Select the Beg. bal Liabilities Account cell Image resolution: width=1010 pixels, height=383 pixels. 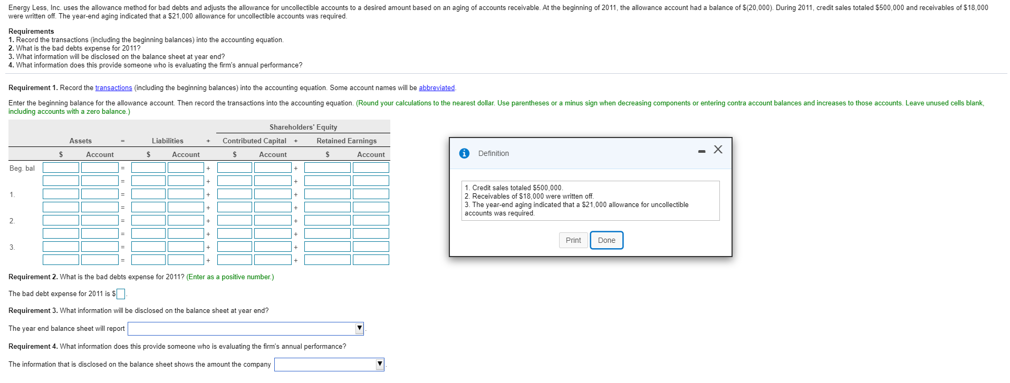186,168
